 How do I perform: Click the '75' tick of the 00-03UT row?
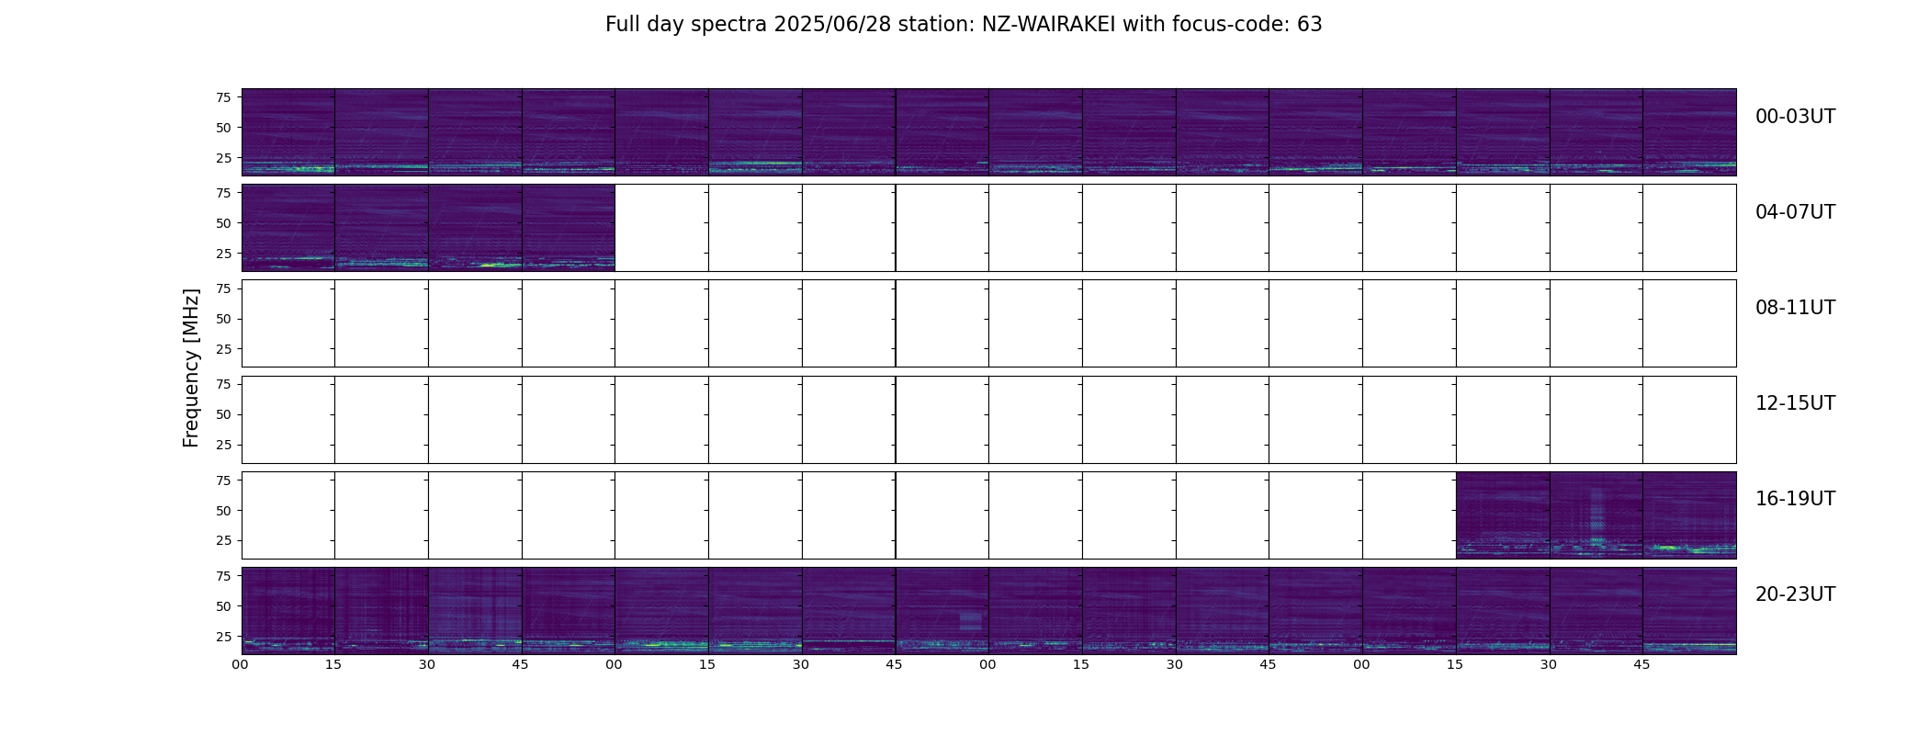pos(223,97)
